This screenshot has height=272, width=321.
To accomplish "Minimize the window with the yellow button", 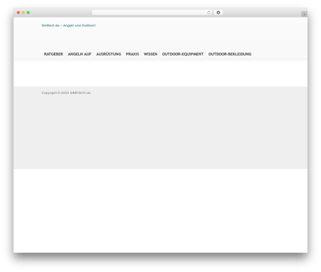I will (23, 13).
